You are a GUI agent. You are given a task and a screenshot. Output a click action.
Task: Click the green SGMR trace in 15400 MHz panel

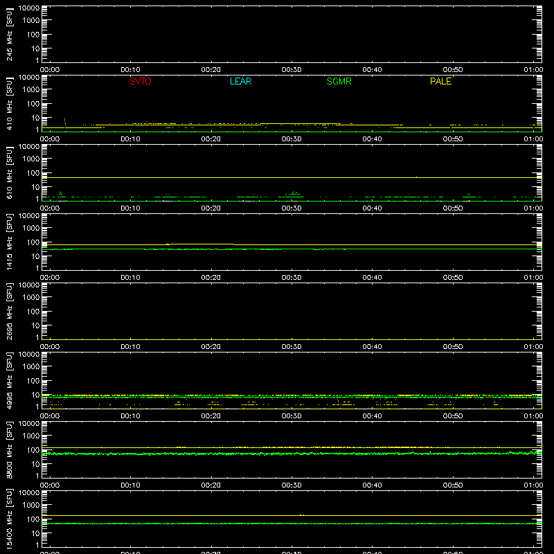[292, 524]
